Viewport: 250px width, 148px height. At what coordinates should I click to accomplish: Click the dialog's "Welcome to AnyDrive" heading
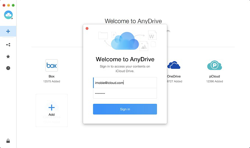pos(125,59)
